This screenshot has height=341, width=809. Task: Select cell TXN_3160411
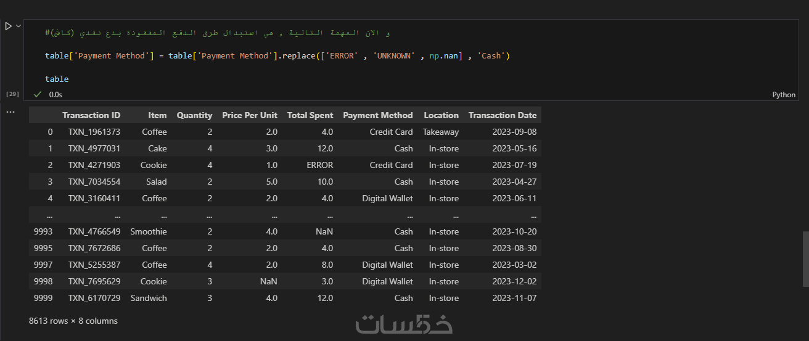94,198
